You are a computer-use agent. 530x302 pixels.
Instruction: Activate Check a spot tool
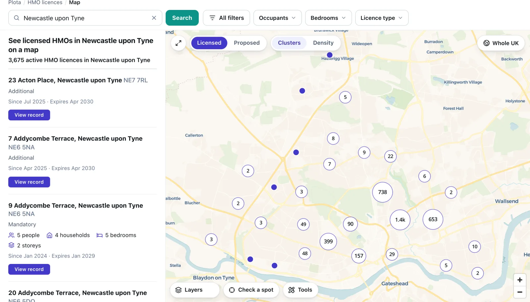251,290
